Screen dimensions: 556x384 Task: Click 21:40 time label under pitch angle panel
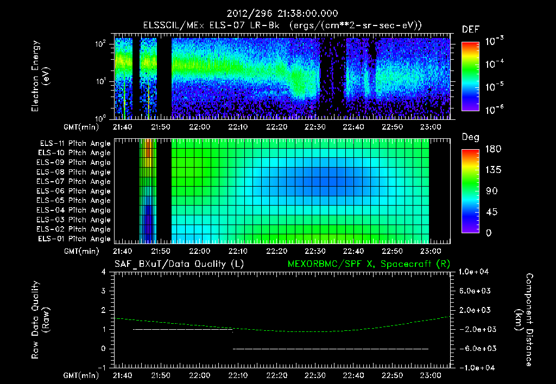(x=122, y=251)
